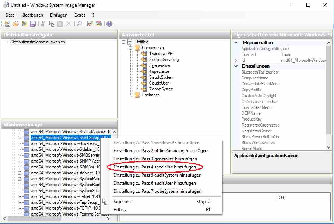Open the Bearbeiten menu
Image resolution: width=334 pixels, height=224 pixels.
(x=33, y=15)
